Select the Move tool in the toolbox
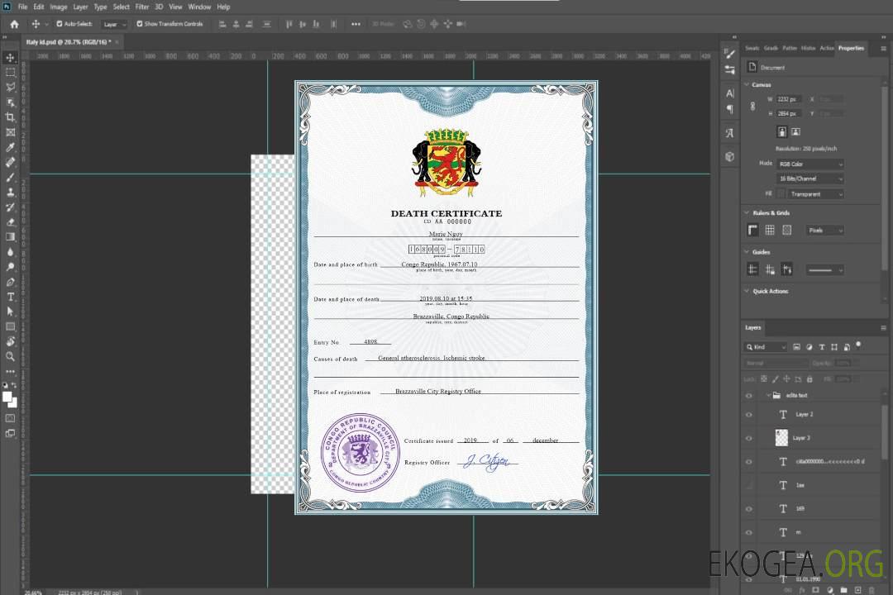 [x=10, y=58]
